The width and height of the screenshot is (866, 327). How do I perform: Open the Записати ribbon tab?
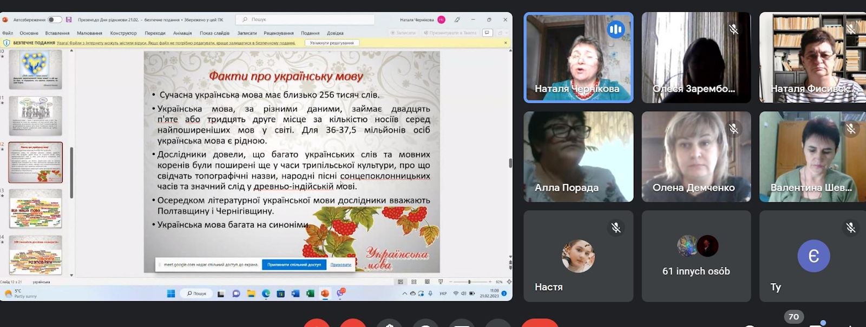[x=247, y=33]
